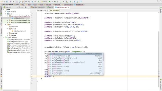The height and width of the screenshot is (91, 162).
Task: Click the SimplePieChart breadcrumb
Action: click(7, 5)
